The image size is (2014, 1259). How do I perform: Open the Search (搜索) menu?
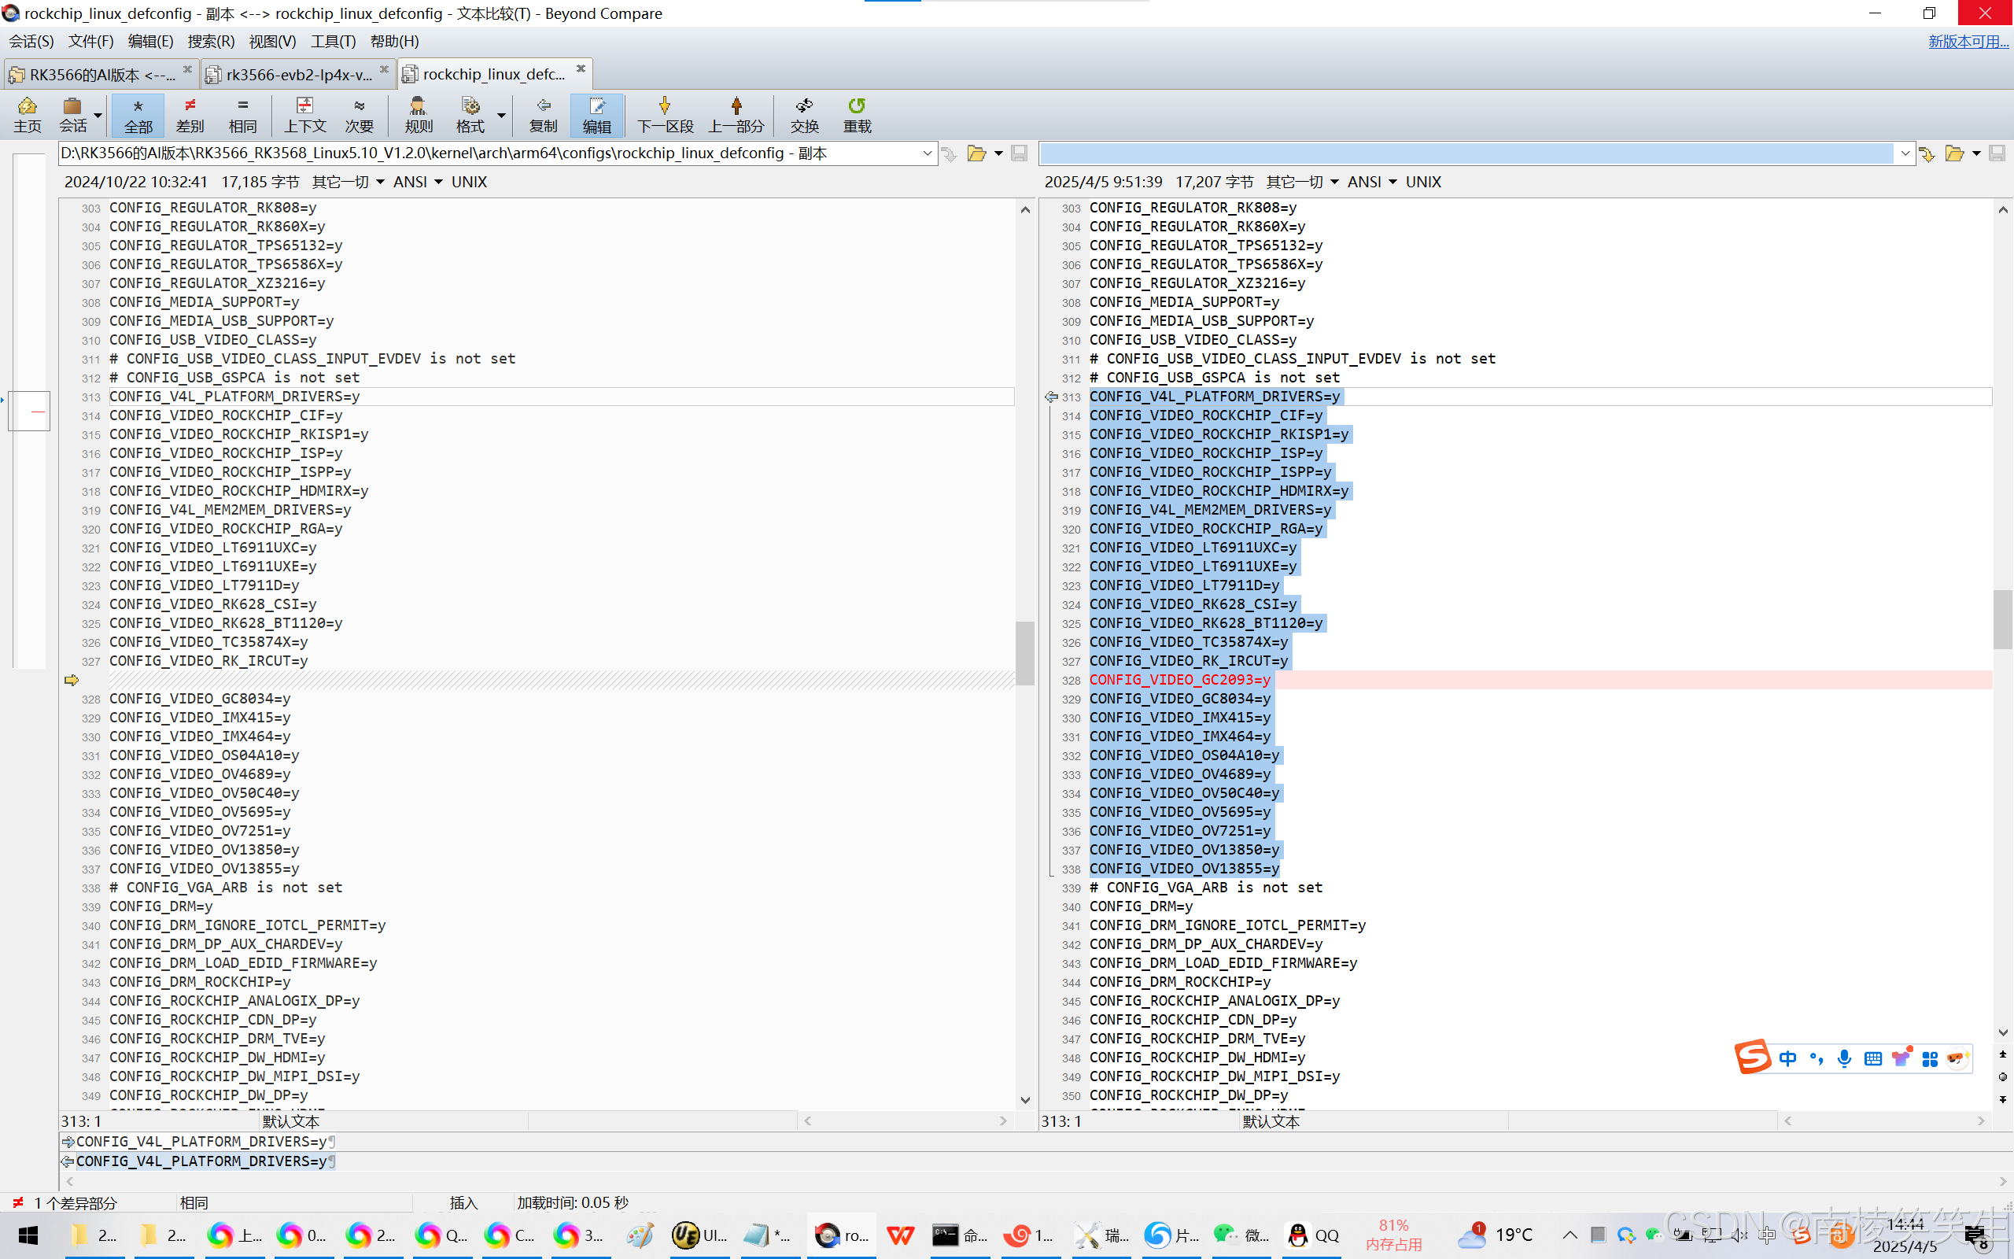click(211, 41)
